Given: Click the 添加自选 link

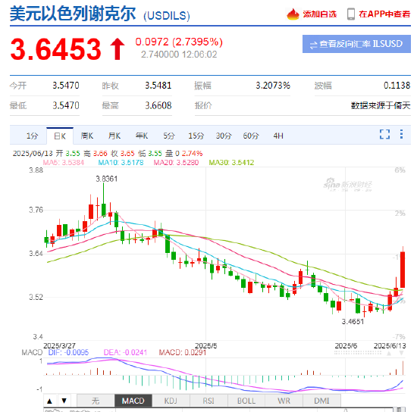Looking at the screenshot, I should tap(319, 14).
